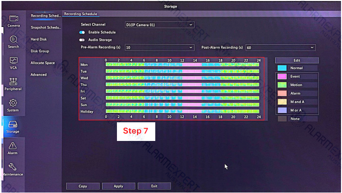This screenshot has height=193, width=342.
Task: Click the Copy button
Action: [x=83, y=186]
